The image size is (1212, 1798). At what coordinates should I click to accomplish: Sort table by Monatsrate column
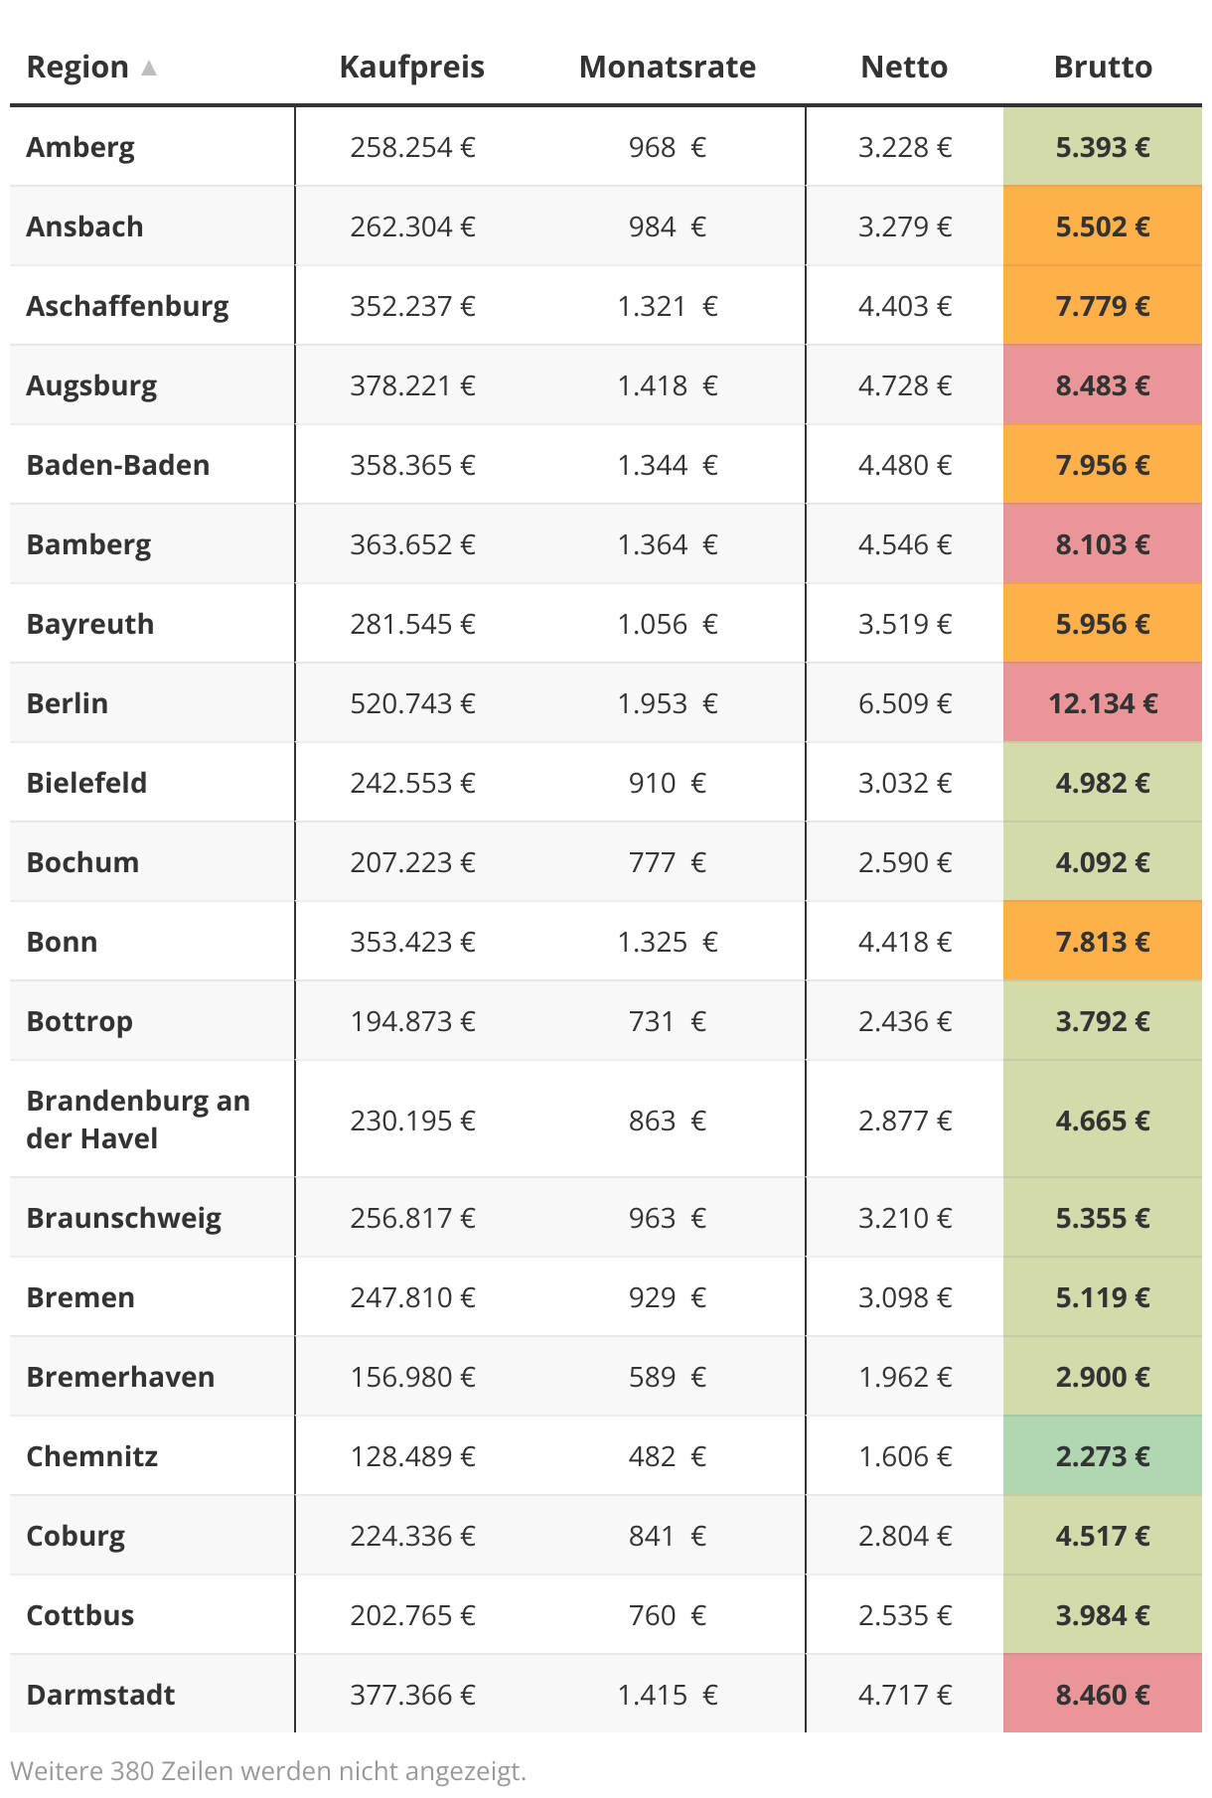[x=667, y=68]
